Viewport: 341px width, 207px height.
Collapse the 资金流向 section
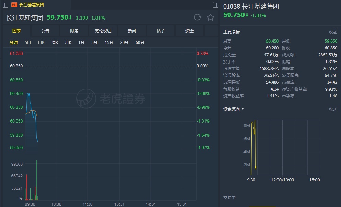click(x=333, y=109)
